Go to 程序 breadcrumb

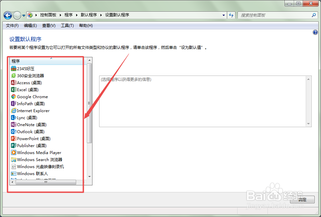[69, 15]
